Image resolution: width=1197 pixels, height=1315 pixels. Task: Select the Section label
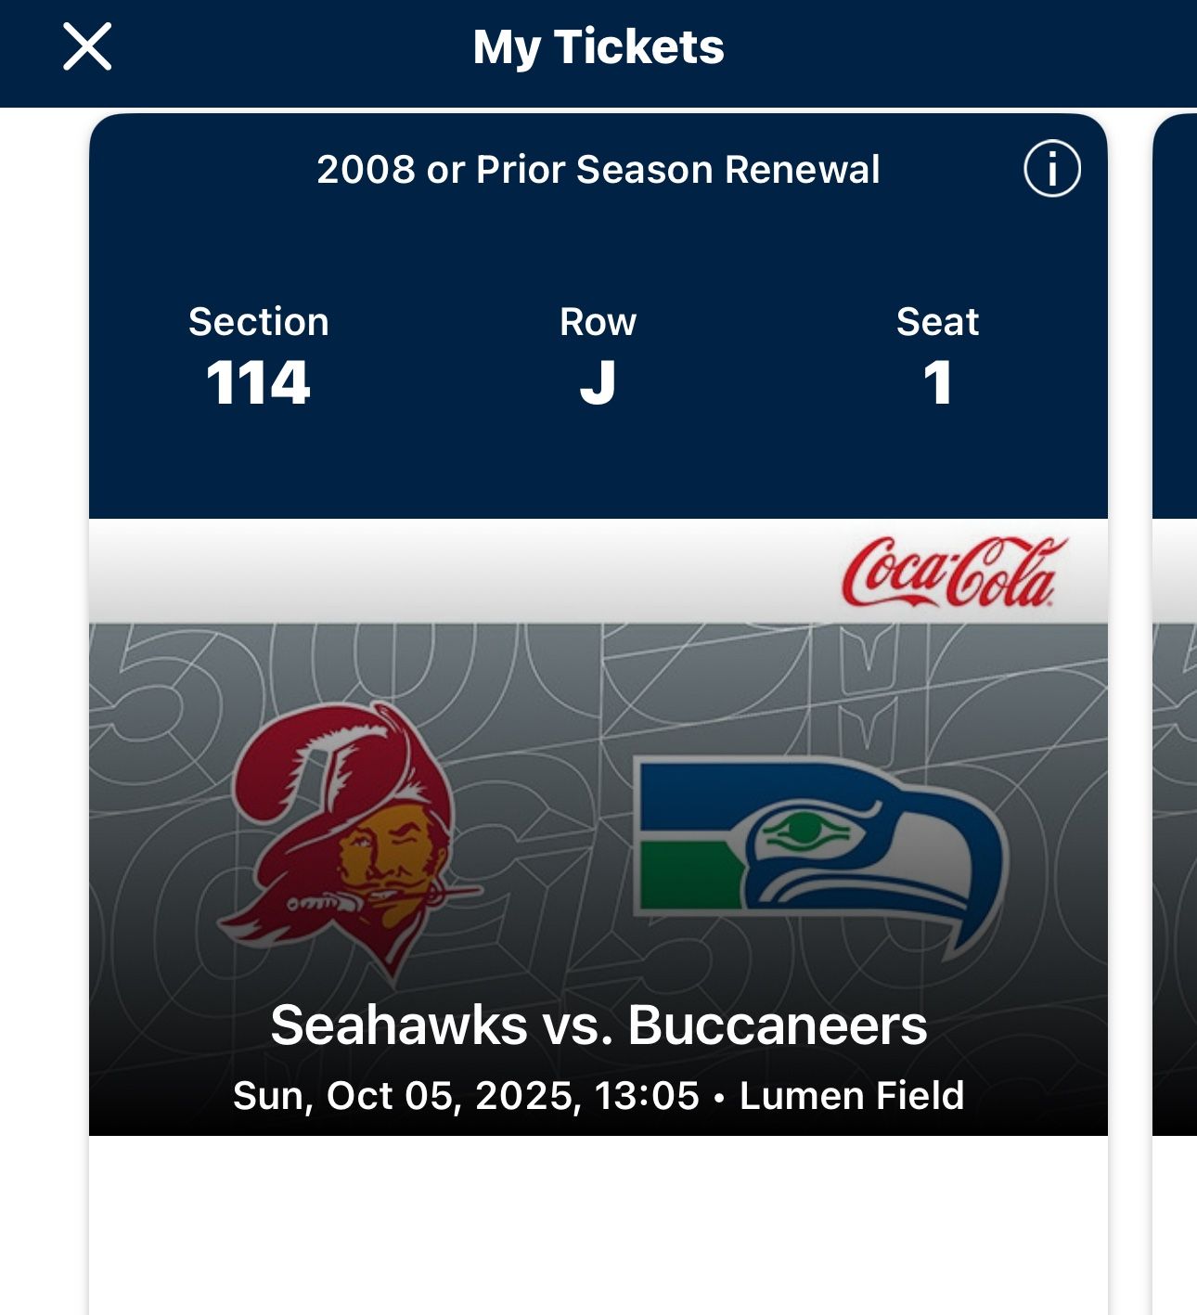[x=258, y=322]
